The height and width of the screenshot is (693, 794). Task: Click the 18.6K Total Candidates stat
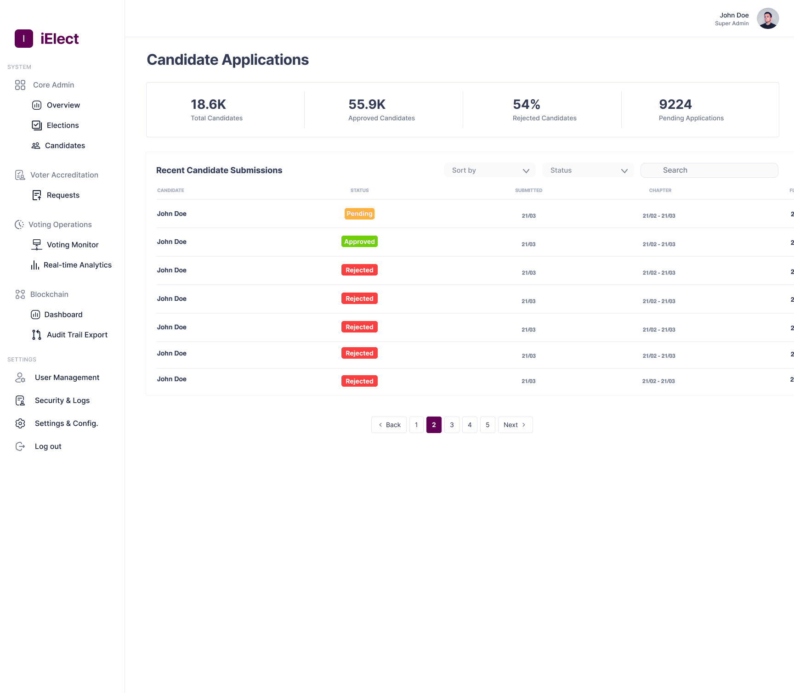tap(217, 110)
